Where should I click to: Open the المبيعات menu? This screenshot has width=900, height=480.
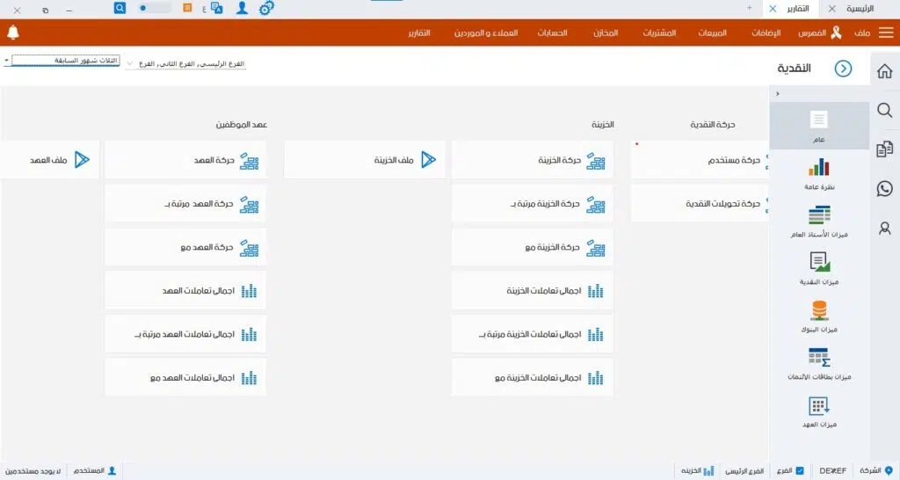pos(712,33)
